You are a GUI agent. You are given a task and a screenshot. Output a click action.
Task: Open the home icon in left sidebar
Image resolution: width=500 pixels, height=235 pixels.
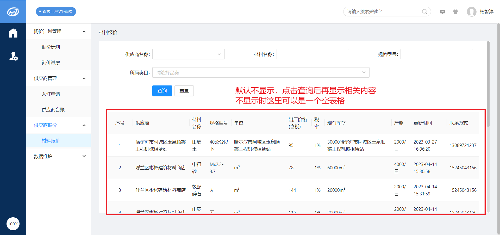coord(13,33)
